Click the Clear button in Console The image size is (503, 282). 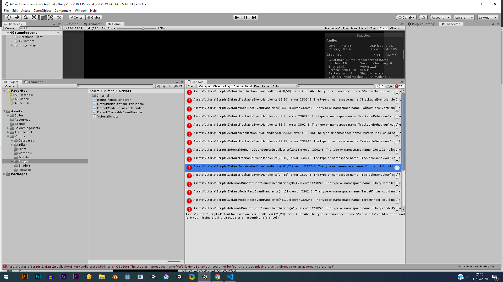[191, 86]
